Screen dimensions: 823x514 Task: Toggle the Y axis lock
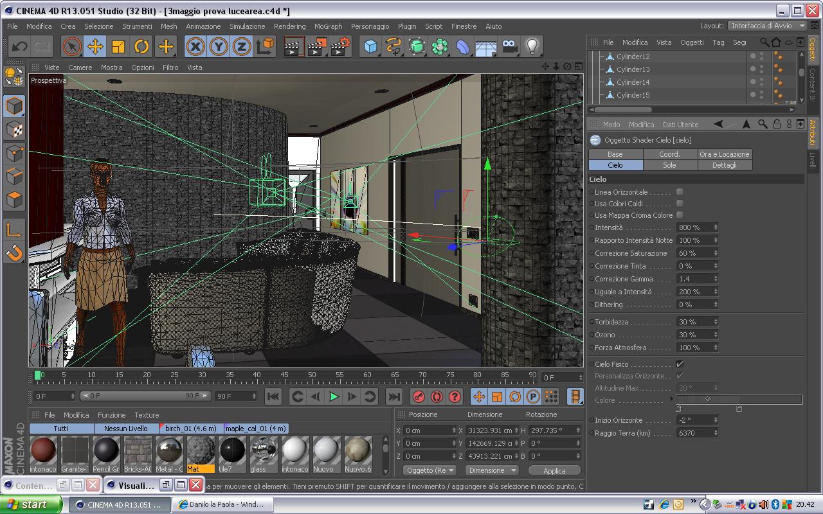pos(219,46)
